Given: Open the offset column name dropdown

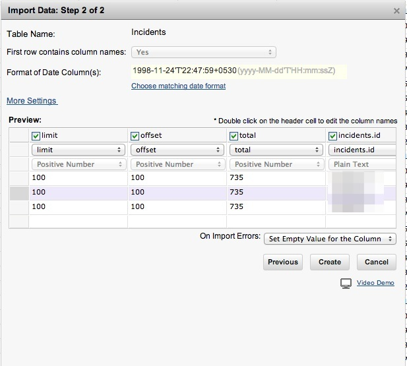Looking at the screenshot, I should [177, 150].
